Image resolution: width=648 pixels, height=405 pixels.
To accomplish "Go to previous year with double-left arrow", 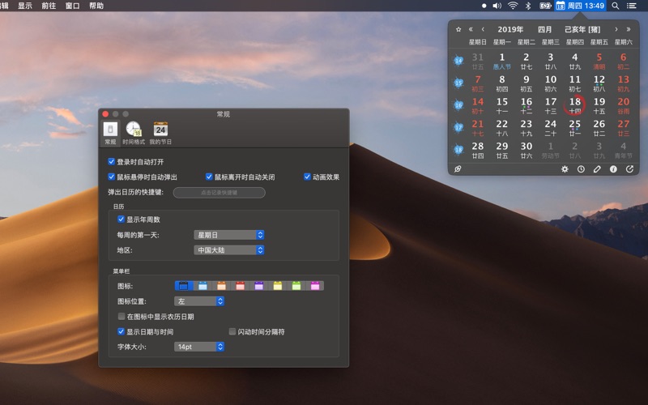I will pos(471,29).
